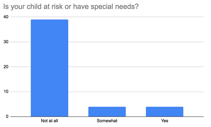Click the top edge of 'Not at all' bar

49,20
